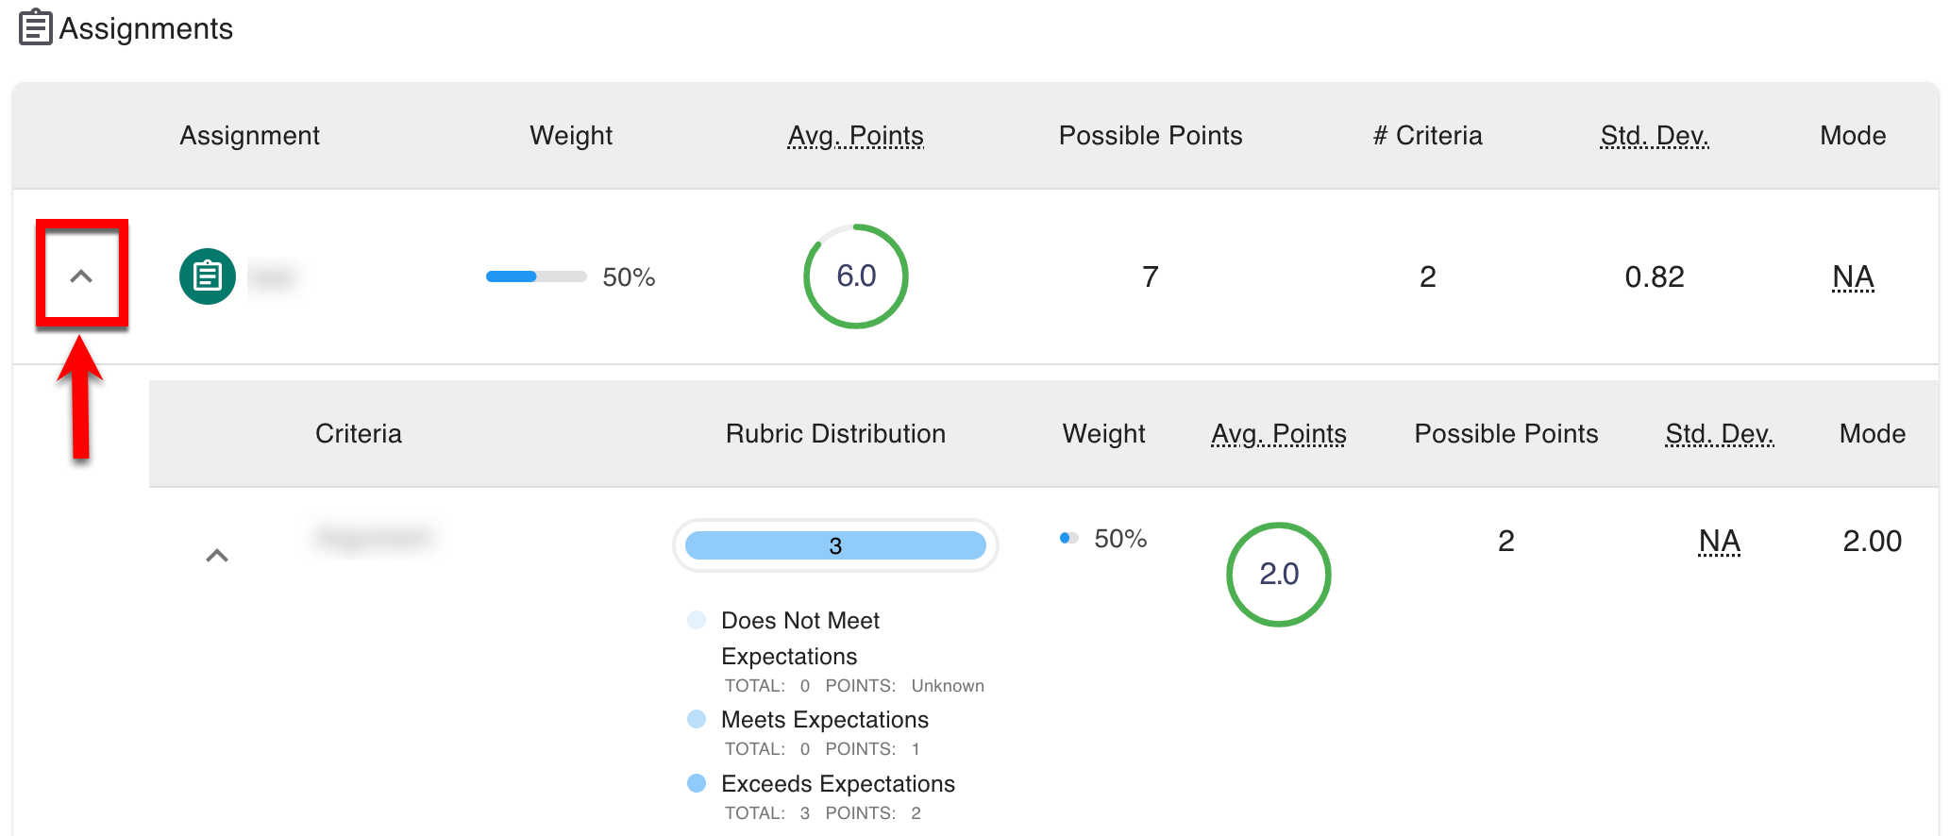Viewport: 1950px width, 836px height.
Task: Click the blurred assignment name
Action: [x=273, y=277]
